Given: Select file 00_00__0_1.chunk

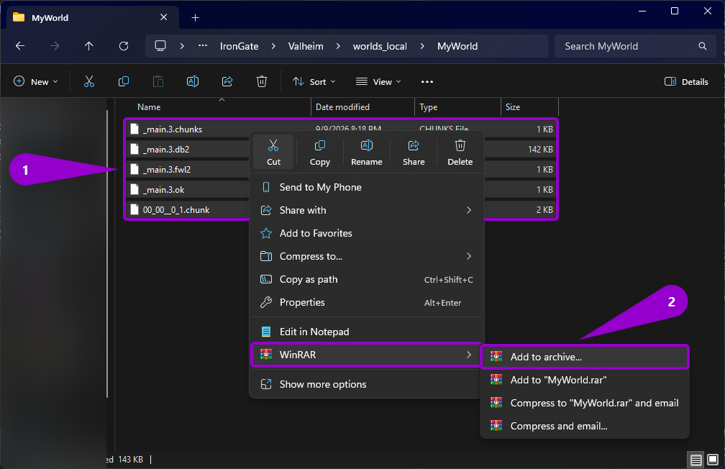Looking at the screenshot, I should (176, 210).
